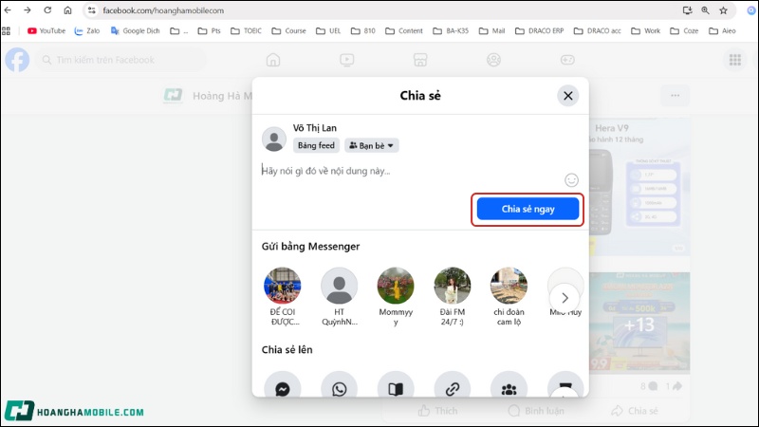The image size is (759, 427).
Task: Open Facebook Gaming tab icon
Action: [x=567, y=60]
